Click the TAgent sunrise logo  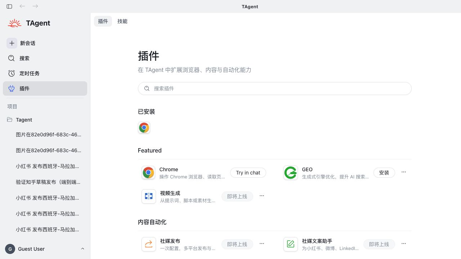click(15, 23)
